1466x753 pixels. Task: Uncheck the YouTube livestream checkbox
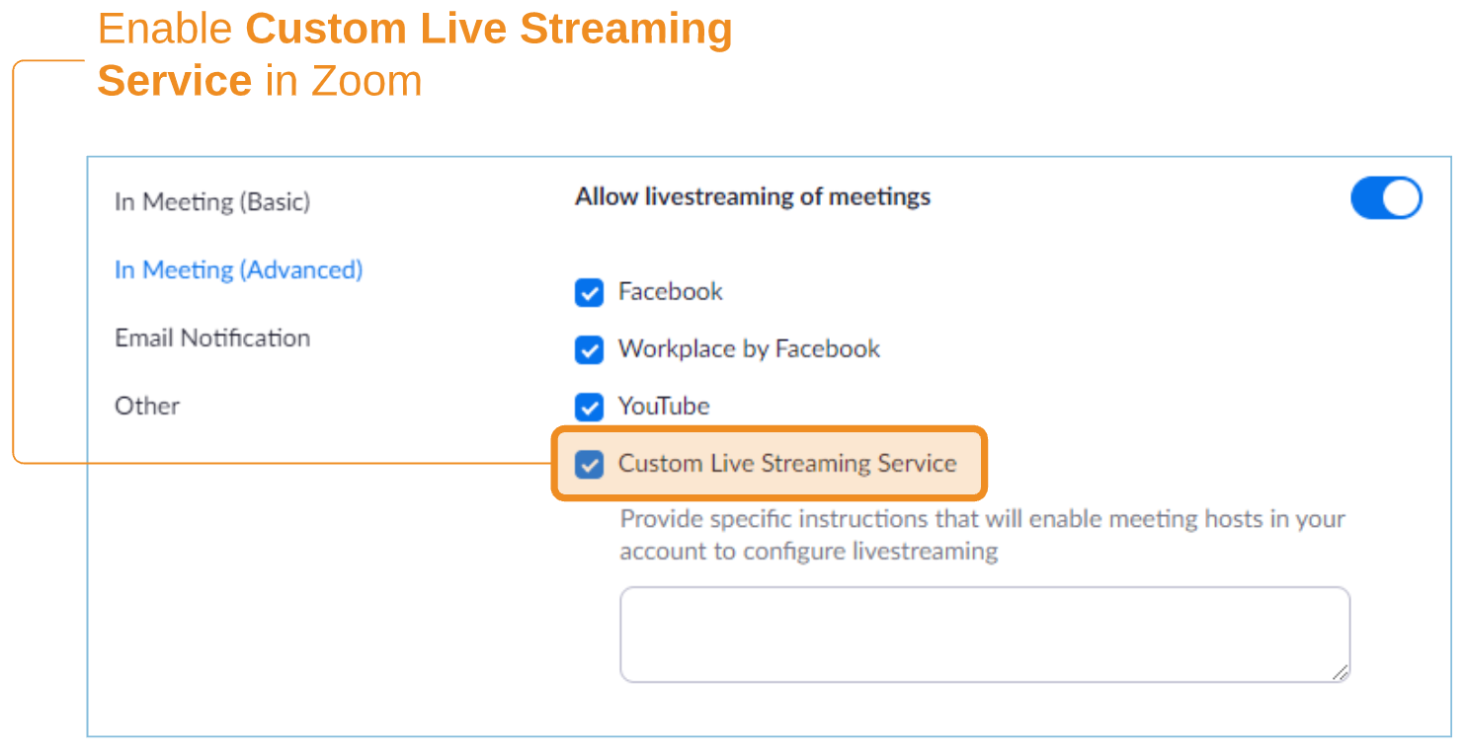point(589,407)
